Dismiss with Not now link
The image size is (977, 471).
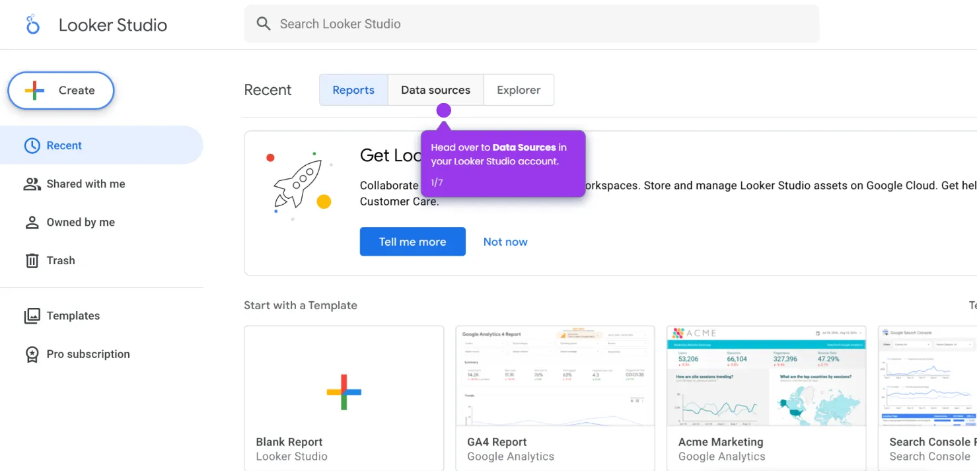point(505,242)
